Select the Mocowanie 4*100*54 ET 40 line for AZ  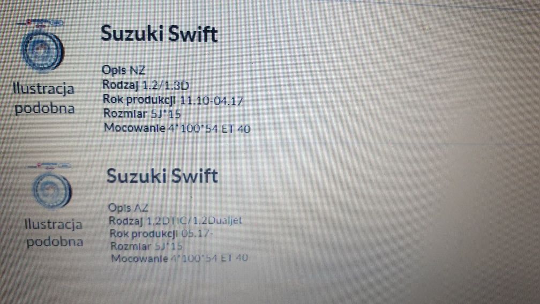pos(179,258)
